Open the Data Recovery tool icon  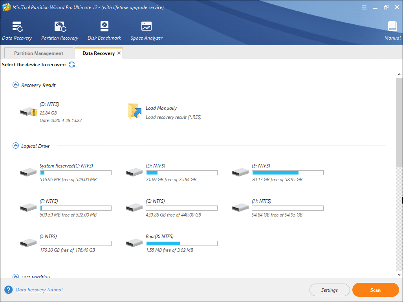[x=17, y=26]
